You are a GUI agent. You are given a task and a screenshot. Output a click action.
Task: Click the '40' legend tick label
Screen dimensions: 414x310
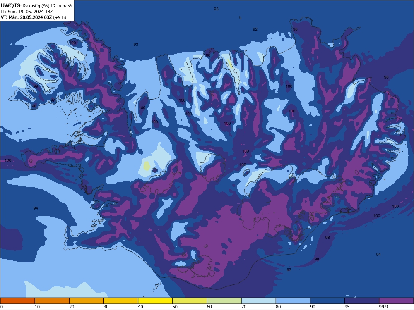click(x=140, y=307)
